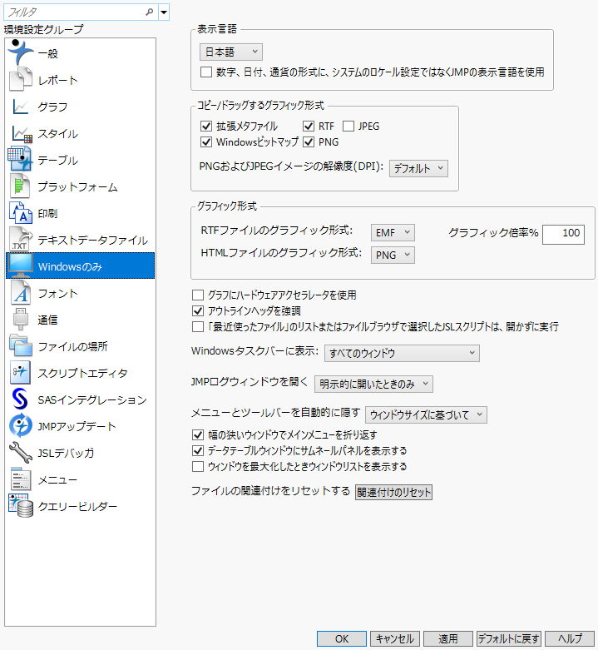Click the グラフィック倍率% input field
This screenshot has width=598, height=650.
(x=563, y=234)
